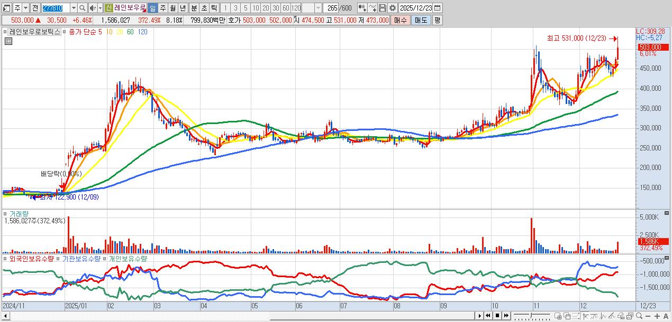Viewport: 672px width, 322px height.
Task: Select the 주 weekly period button
Action: 163,8
